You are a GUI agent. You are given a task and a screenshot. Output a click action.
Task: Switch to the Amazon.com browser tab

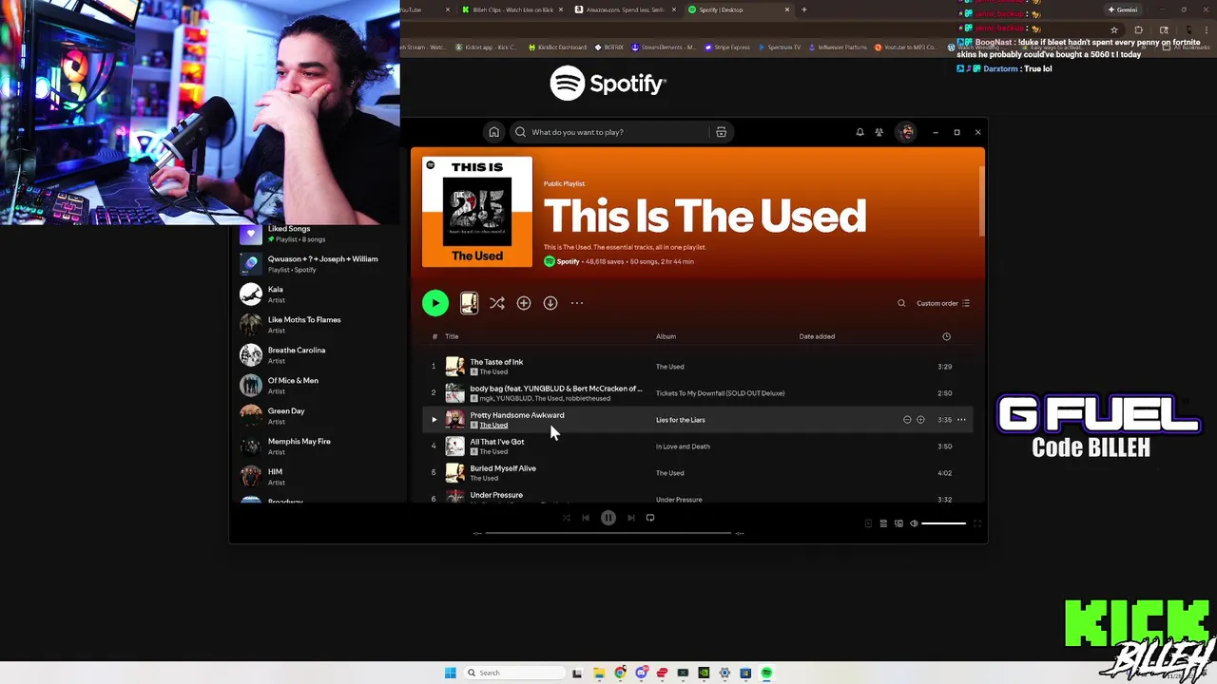pyautogui.click(x=626, y=9)
